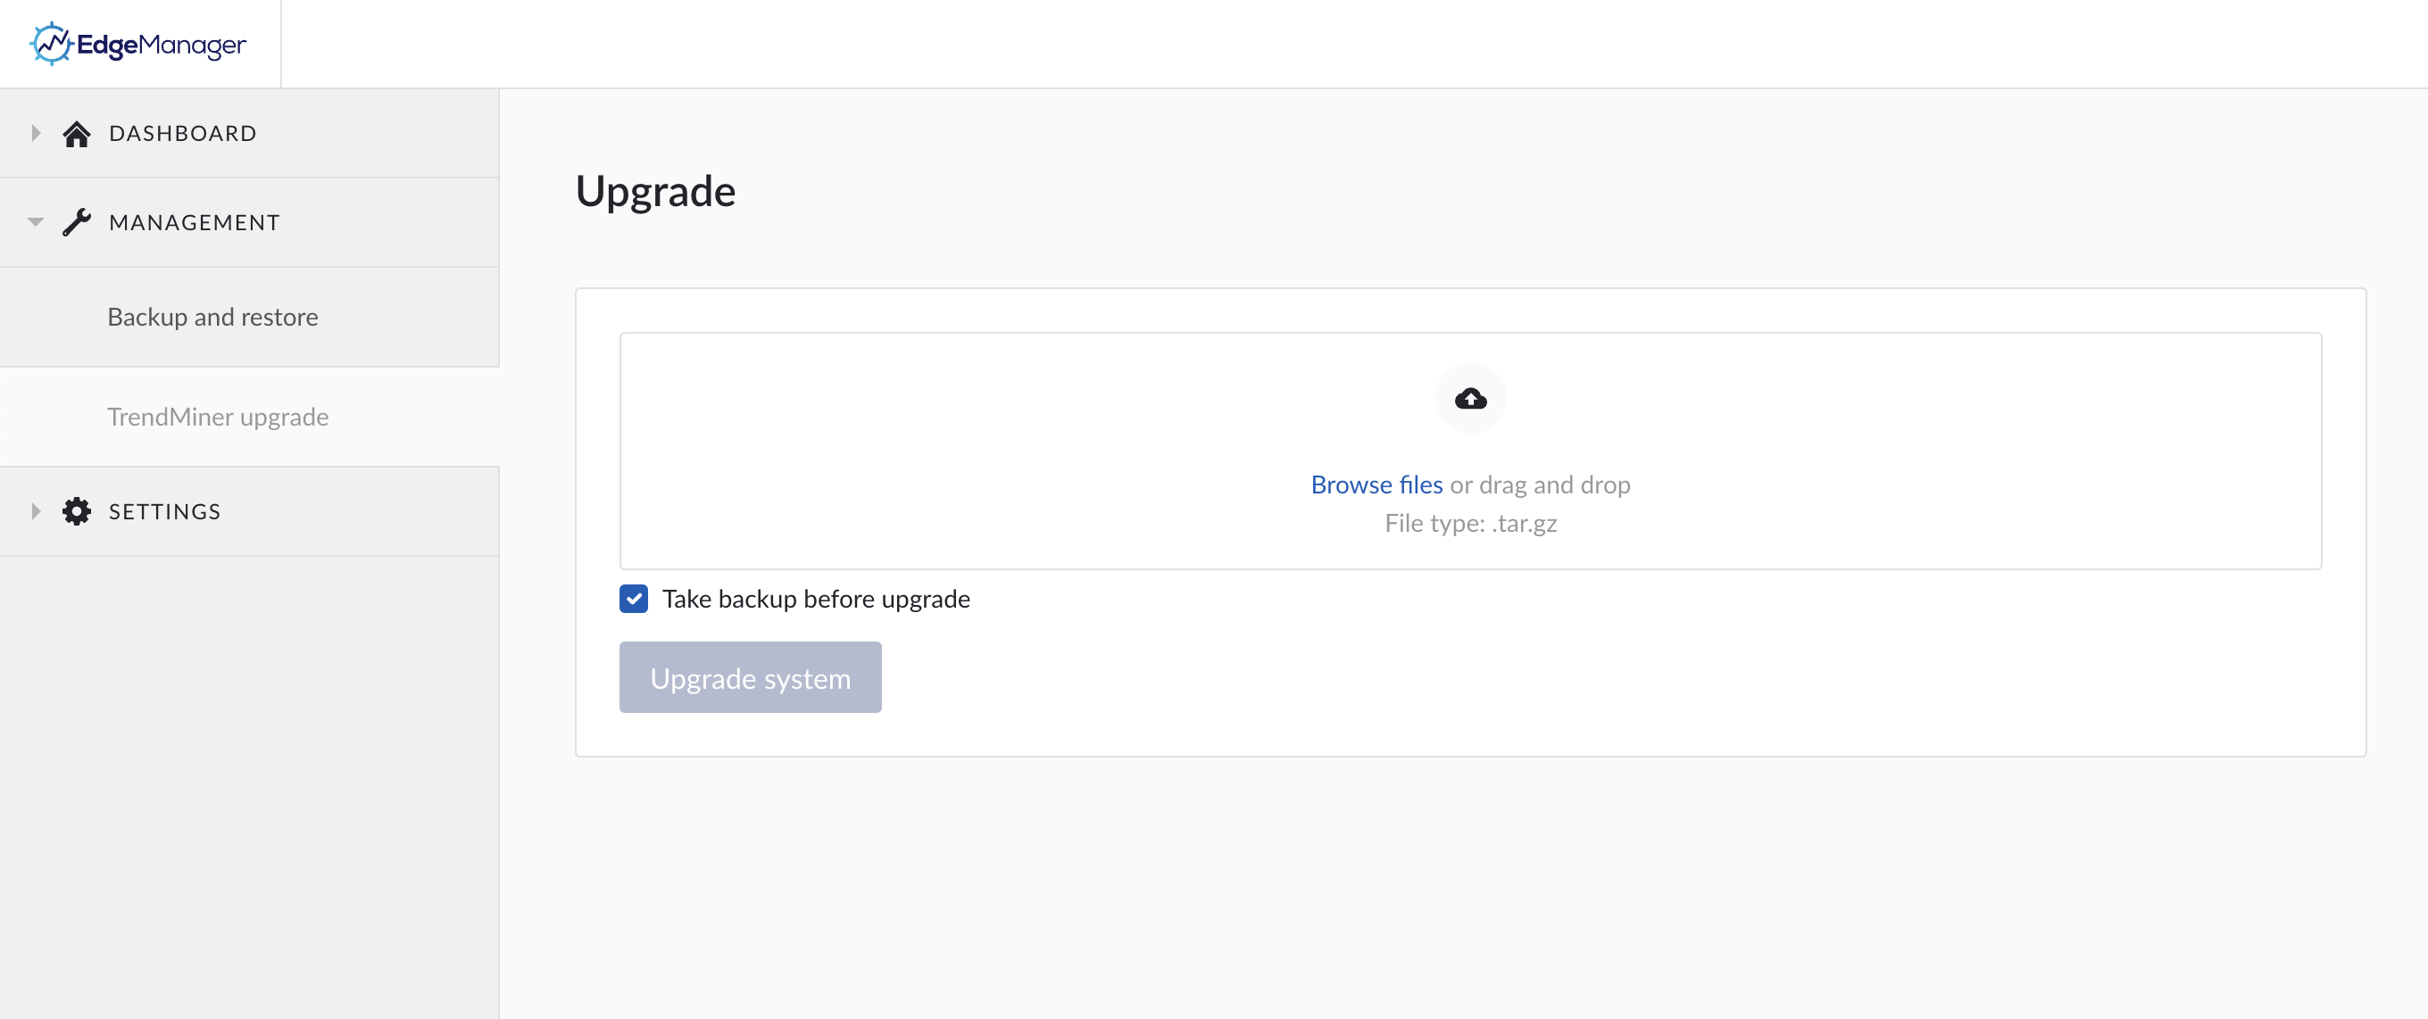
Task: Uncheck "Take backup before upgrade"
Action: click(x=635, y=598)
